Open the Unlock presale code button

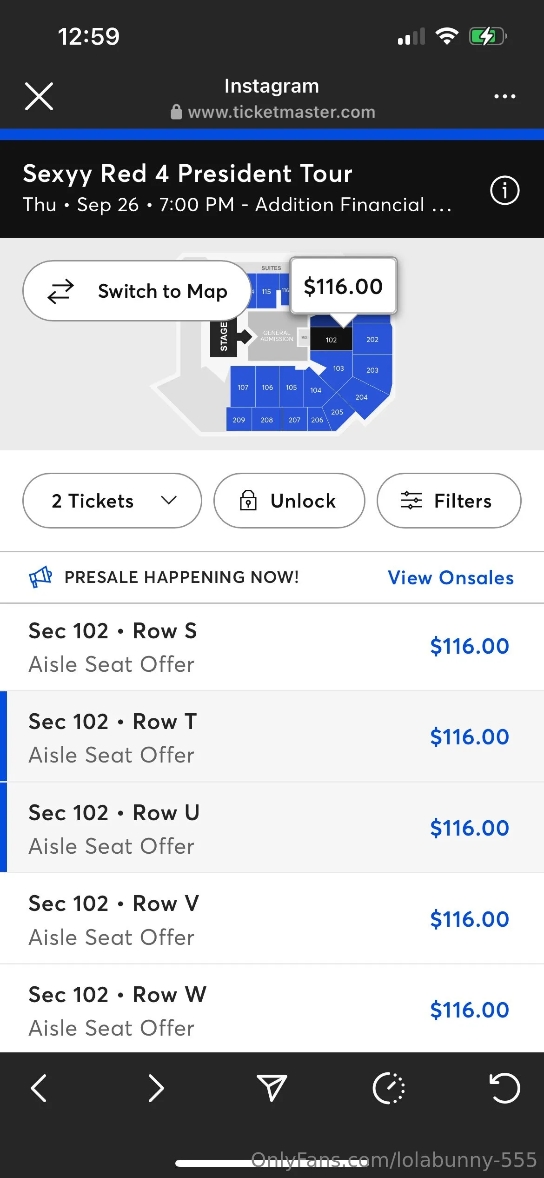point(289,501)
